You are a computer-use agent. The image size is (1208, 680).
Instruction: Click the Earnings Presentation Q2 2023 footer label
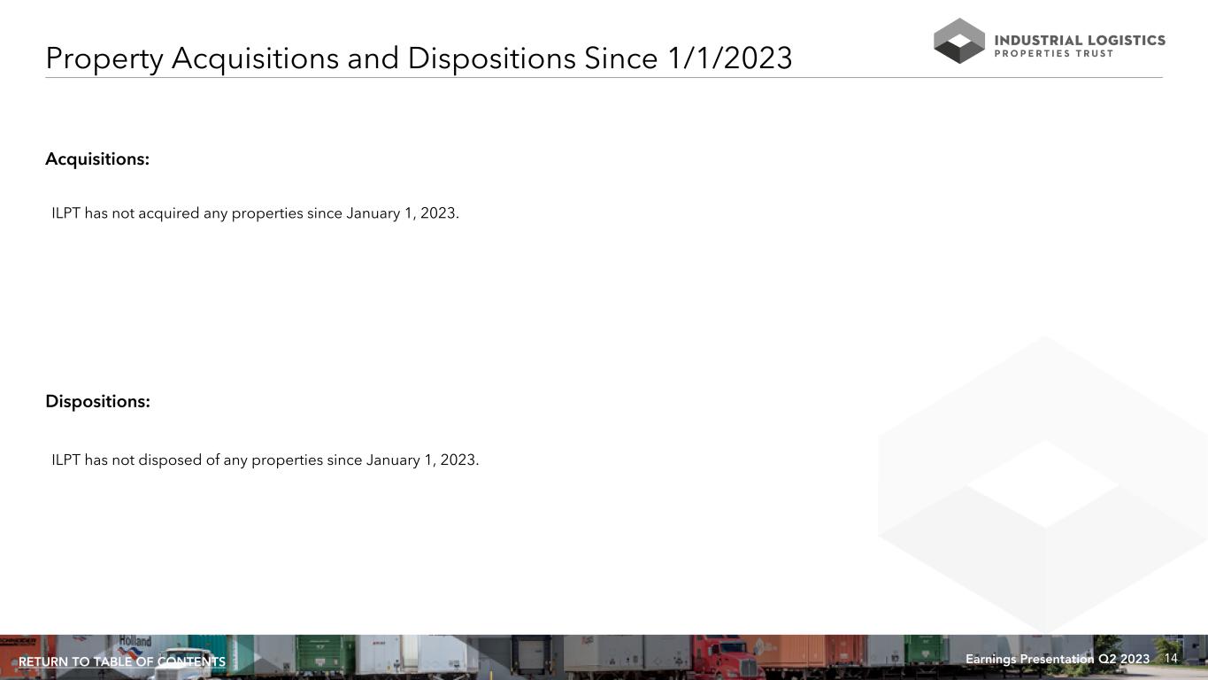(x=1057, y=660)
